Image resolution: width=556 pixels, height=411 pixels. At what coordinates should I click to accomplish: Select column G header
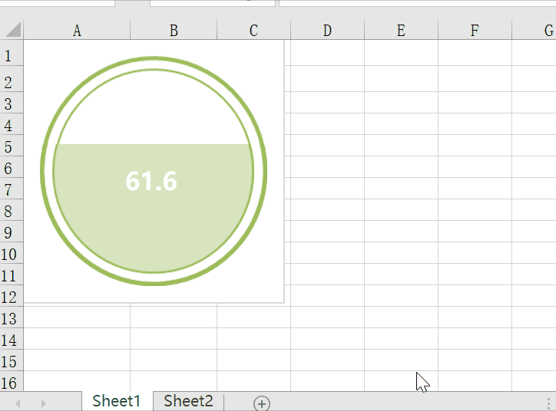tap(534, 31)
